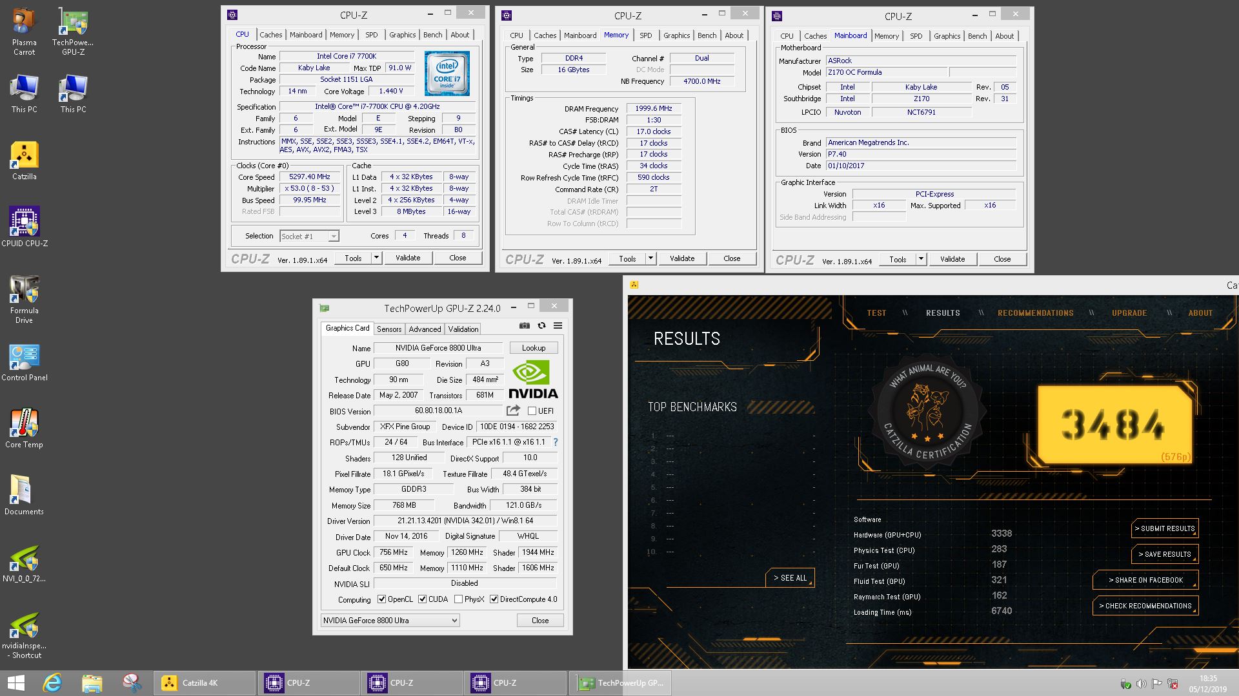Toggle the UEFI checkbox in GPU-Z
The height and width of the screenshot is (696, 1239).
(x=532, y=411)
